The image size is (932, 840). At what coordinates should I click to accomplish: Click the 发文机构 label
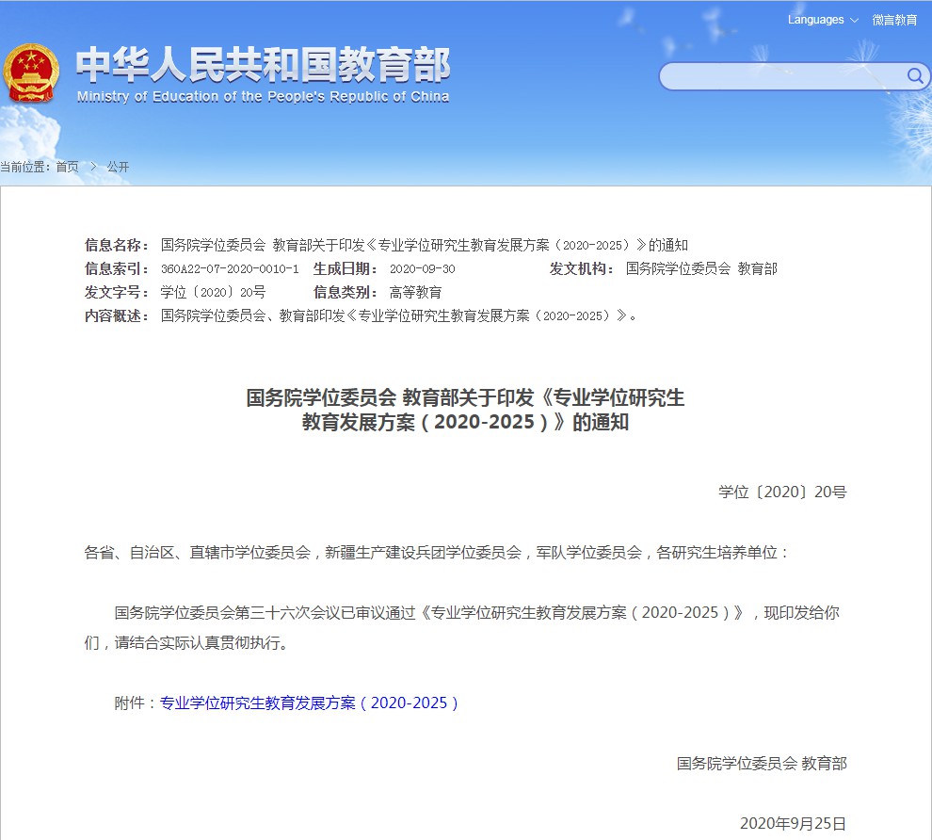(x=582, y=268)
